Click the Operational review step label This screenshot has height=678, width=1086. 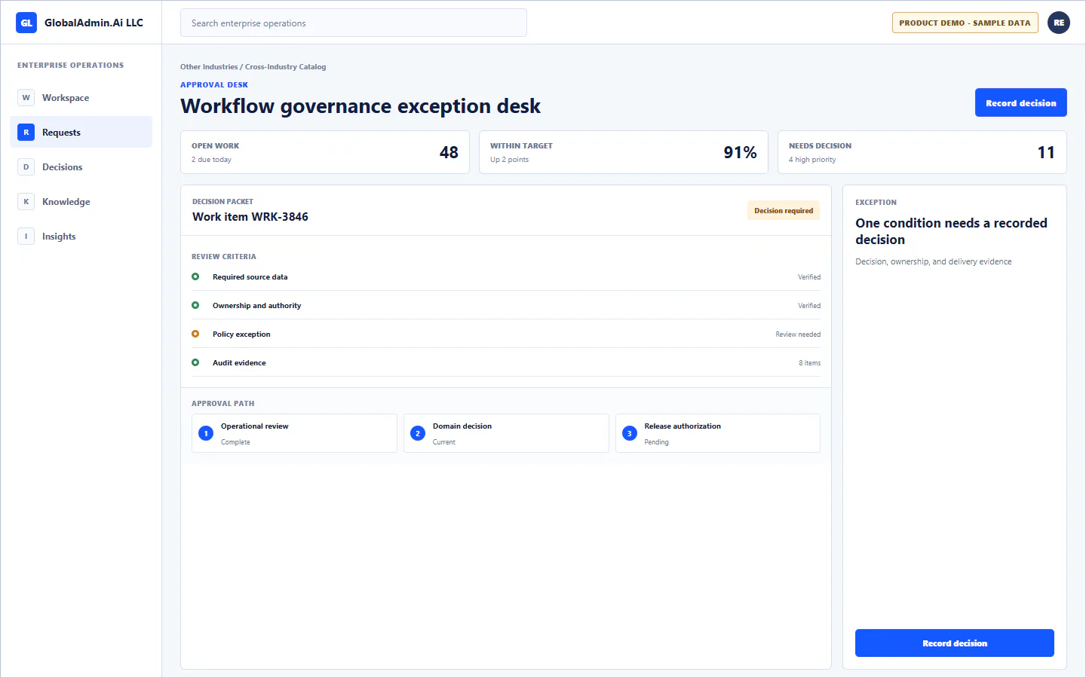pos(255,426)
